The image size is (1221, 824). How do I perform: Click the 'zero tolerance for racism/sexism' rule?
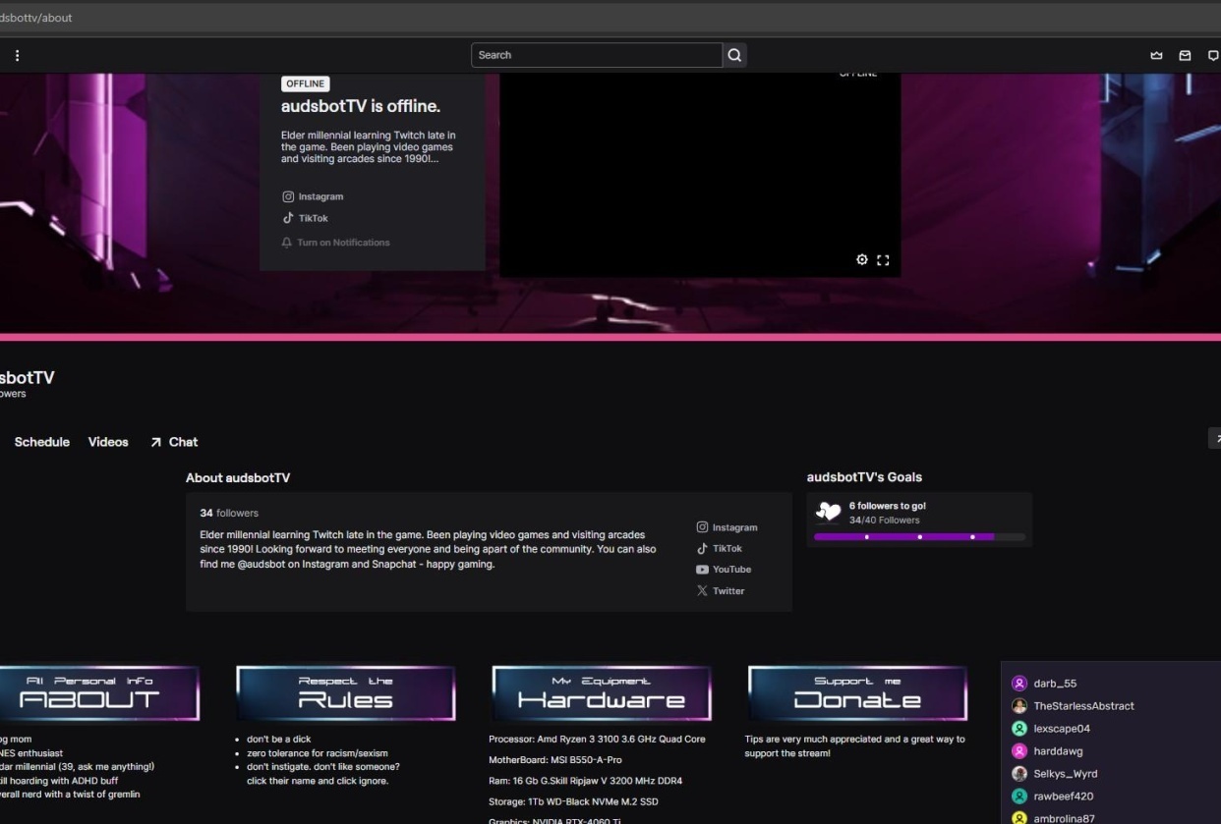pos(319,753)
